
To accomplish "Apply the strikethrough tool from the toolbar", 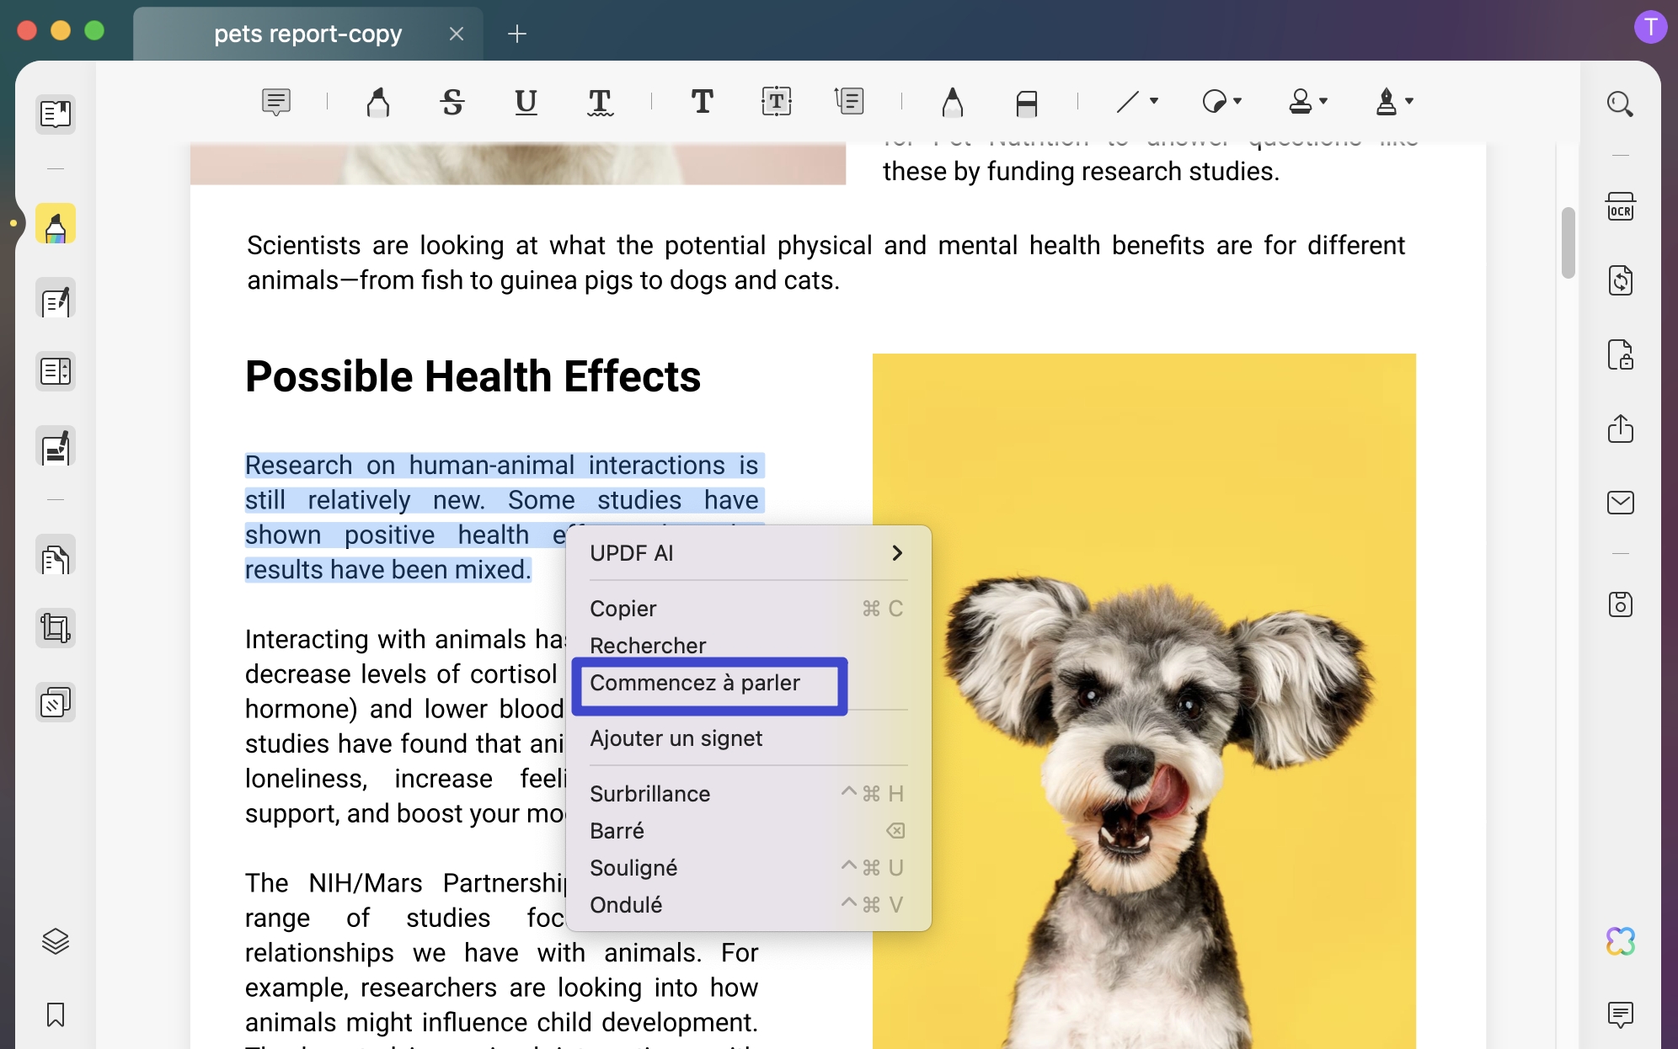I will (x=452, y=102).
